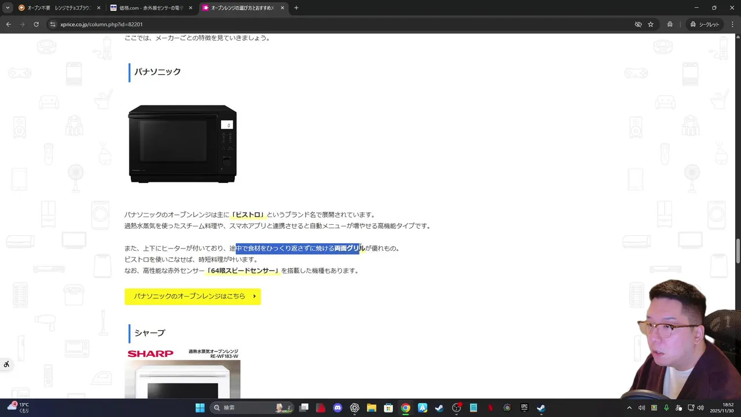This screenshot has width=741, height=417.
Task: Open a new browser tab
Action: pyautogui.click(x=296, y=8)
